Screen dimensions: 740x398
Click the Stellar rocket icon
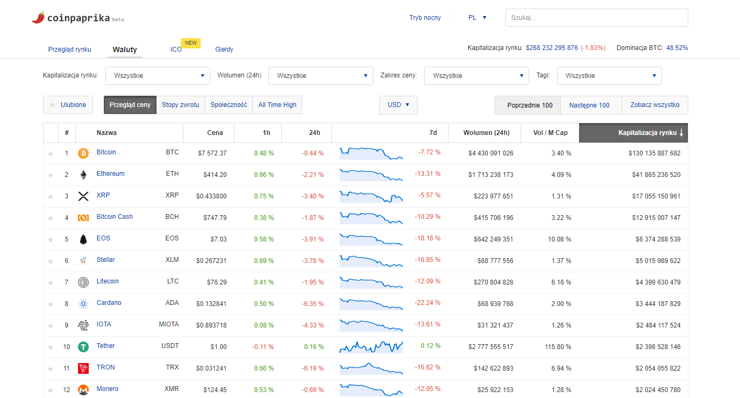coord(83,261)
